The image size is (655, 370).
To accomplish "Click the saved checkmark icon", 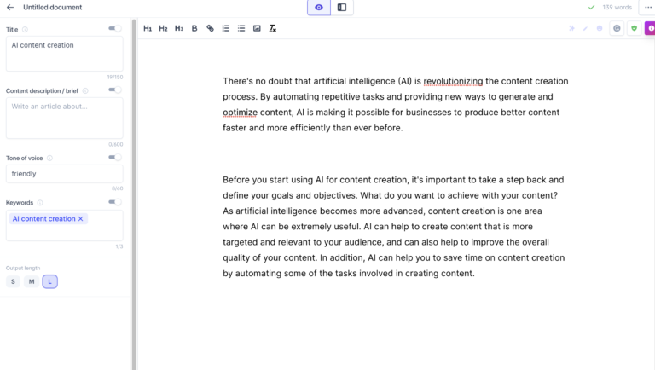I will [592, 7].
